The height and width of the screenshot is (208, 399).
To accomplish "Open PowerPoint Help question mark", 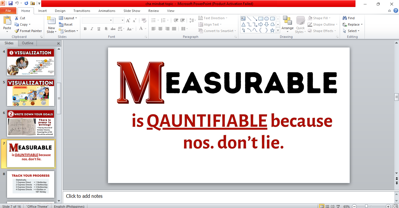I will pos(396,11).
